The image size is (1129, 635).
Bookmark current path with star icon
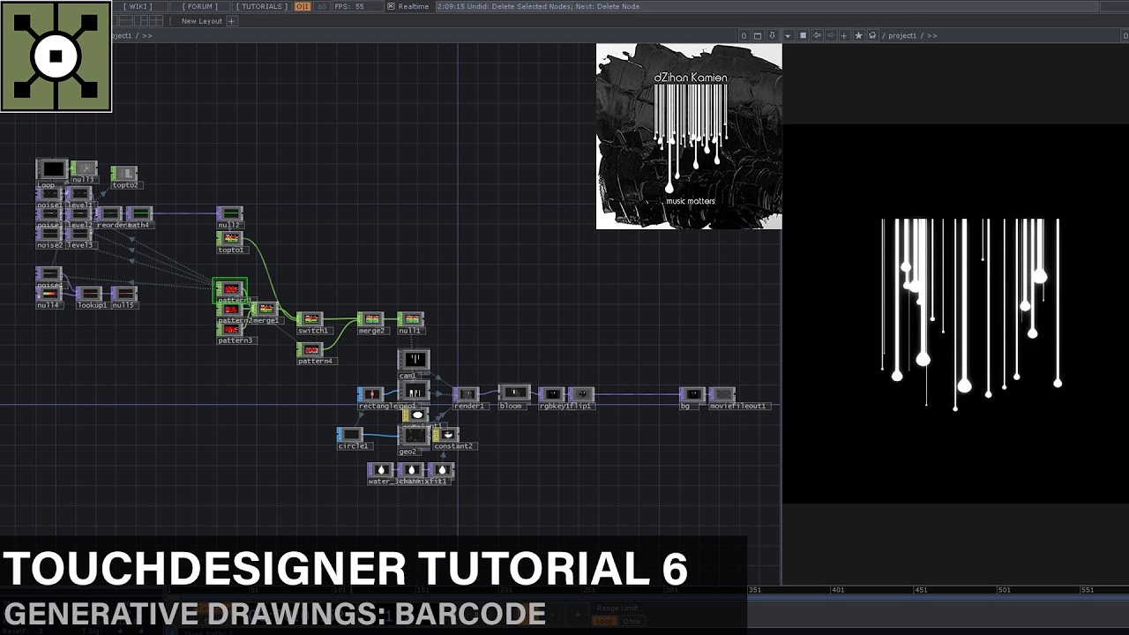point(858,36)
